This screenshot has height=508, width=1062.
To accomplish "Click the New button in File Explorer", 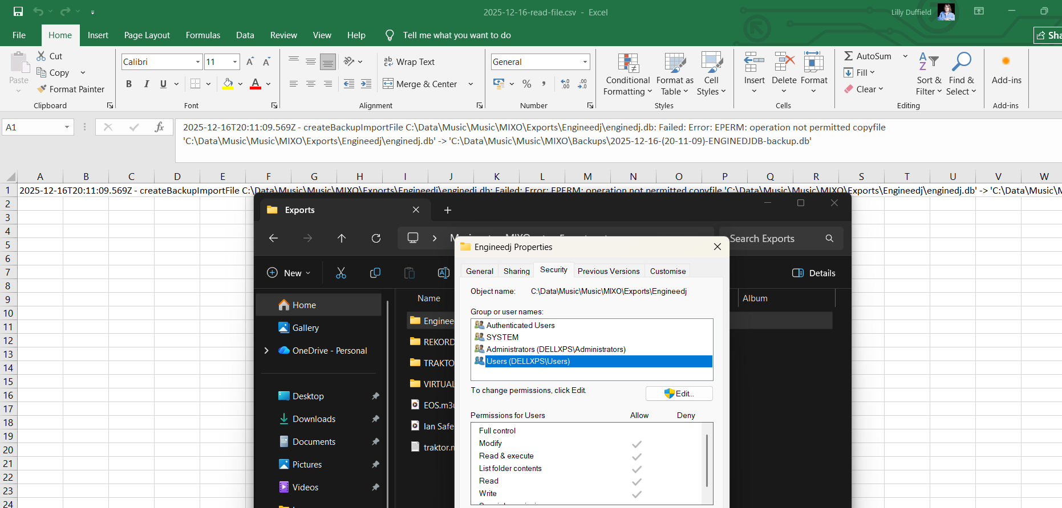I will pos(289,273).
